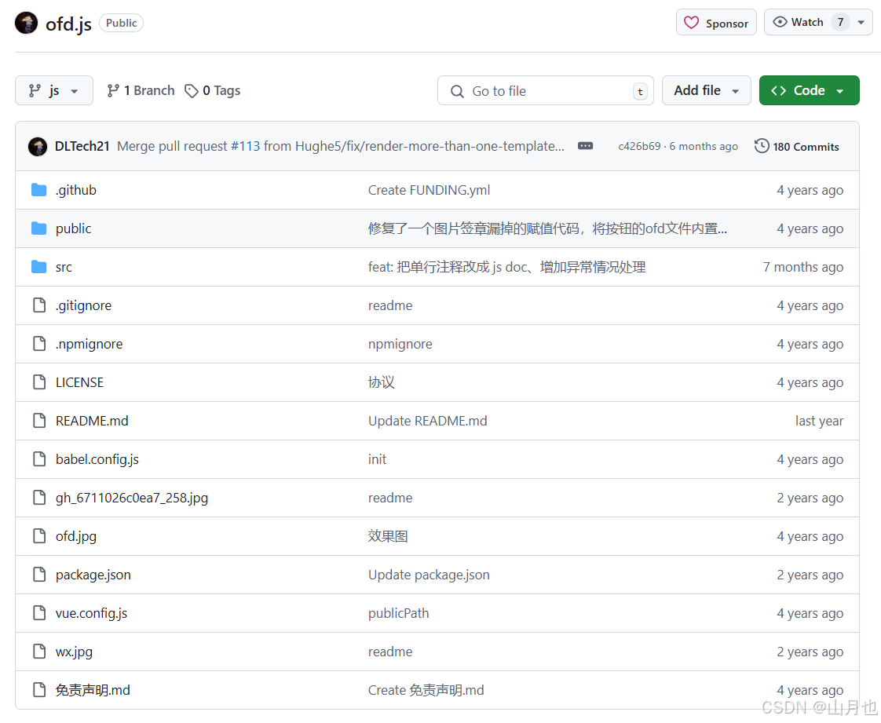Screen dimensions: 881x723
Task: Open the package.json file name
Action: coord(93,575)
